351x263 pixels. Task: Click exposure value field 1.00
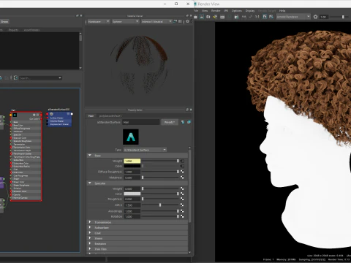[323, 17]
